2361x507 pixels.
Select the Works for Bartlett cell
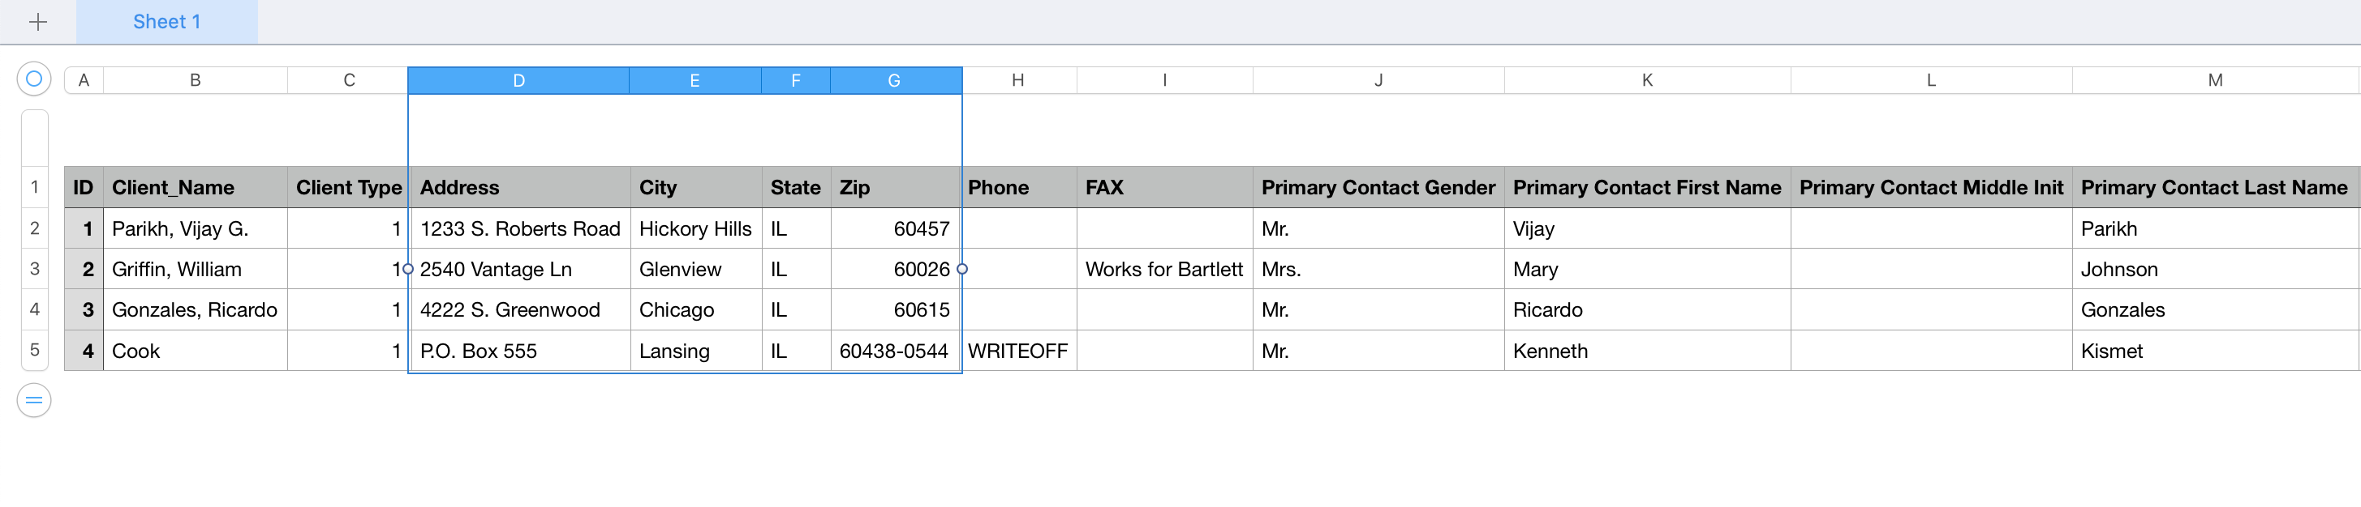click(x=1163, y=270)
